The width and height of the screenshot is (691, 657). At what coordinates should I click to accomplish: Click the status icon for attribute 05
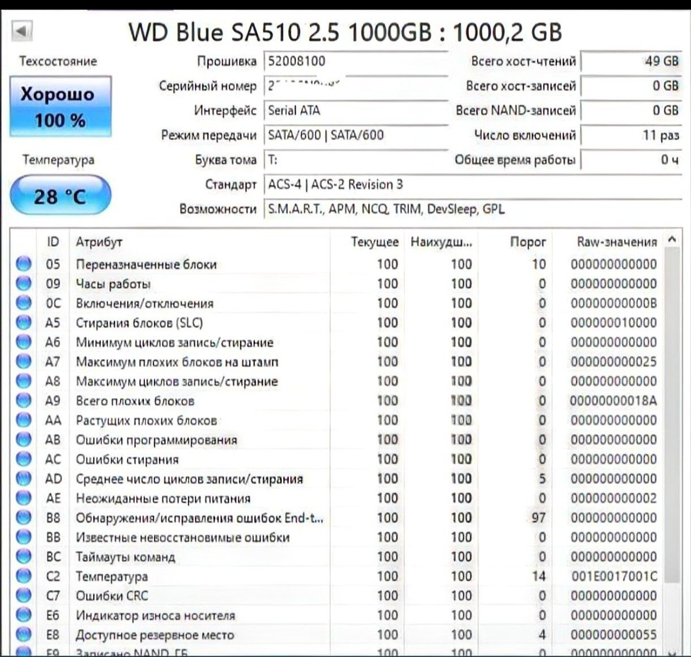point(24,264)
